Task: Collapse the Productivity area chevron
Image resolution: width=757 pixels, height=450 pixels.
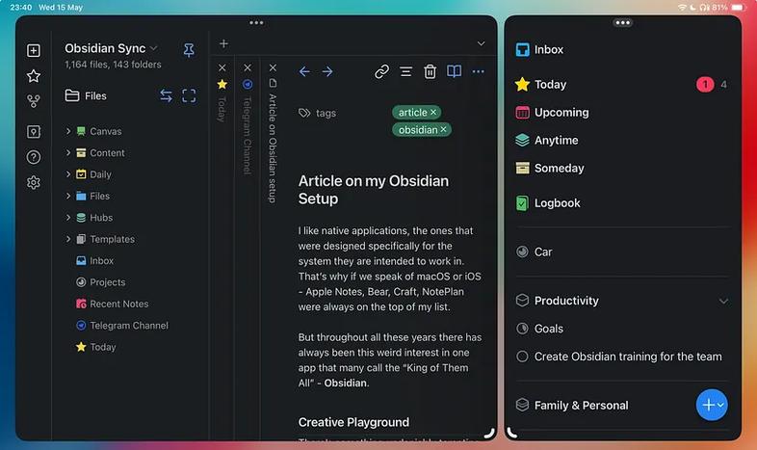Action: point(723,301)
